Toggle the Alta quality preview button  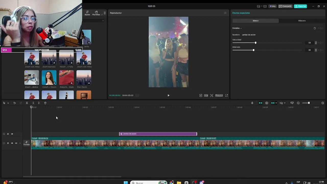click(x=206, y=95)
